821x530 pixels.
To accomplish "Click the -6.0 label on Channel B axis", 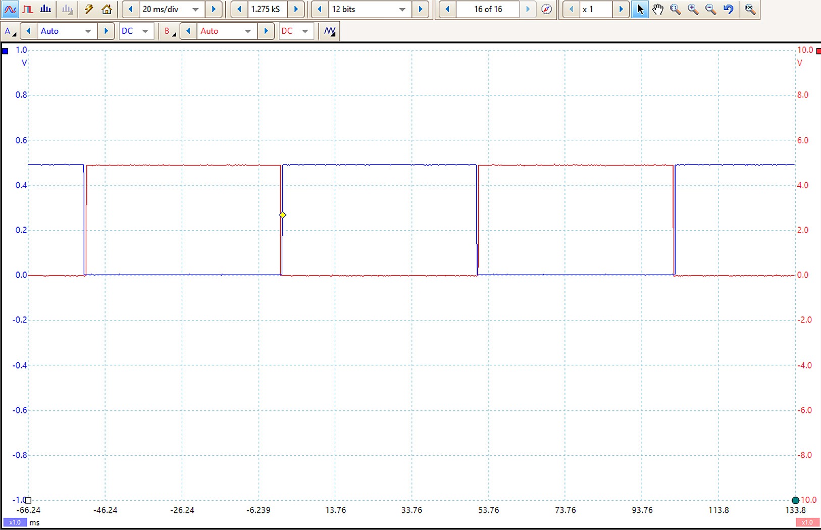I will 804,410.
